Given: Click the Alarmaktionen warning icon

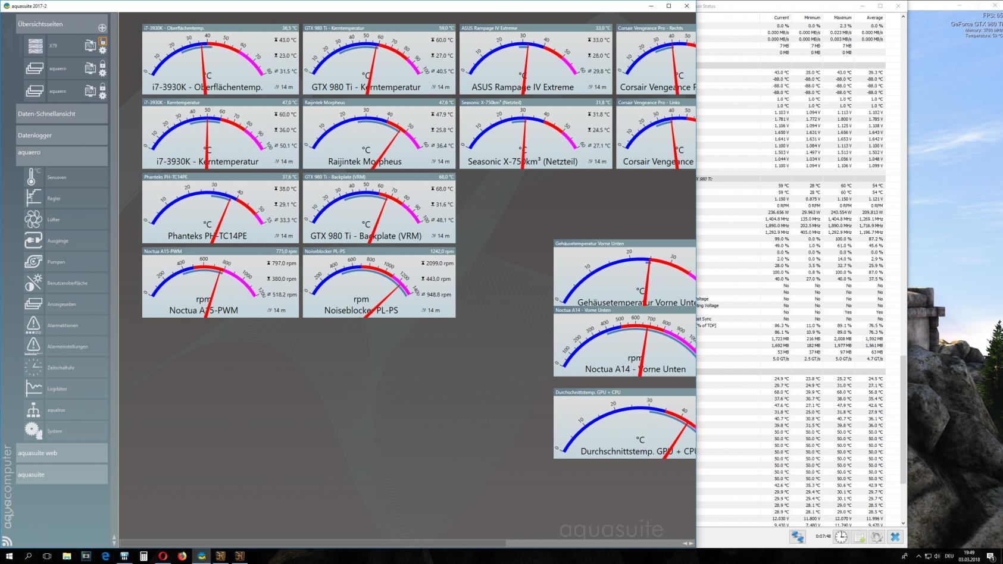Looking at the screenshot, I should point(33,325).
